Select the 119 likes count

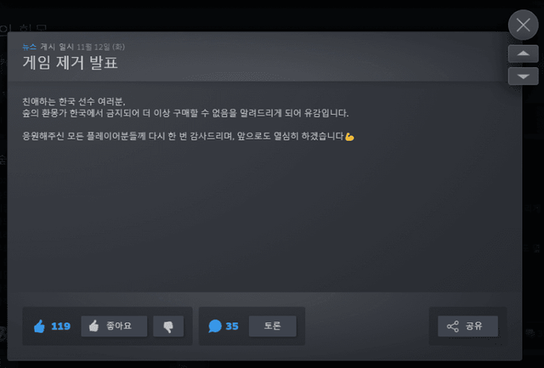coord(60,326)
